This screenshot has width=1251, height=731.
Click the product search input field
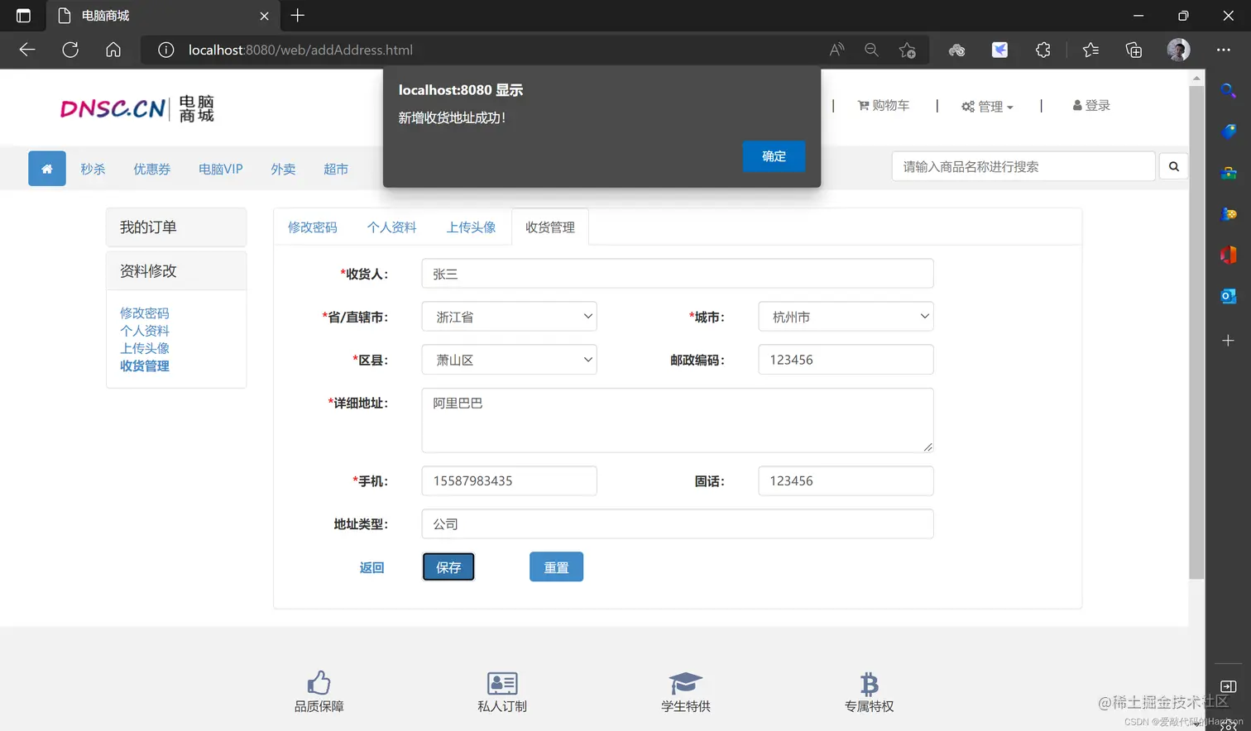pos(1023,165)
